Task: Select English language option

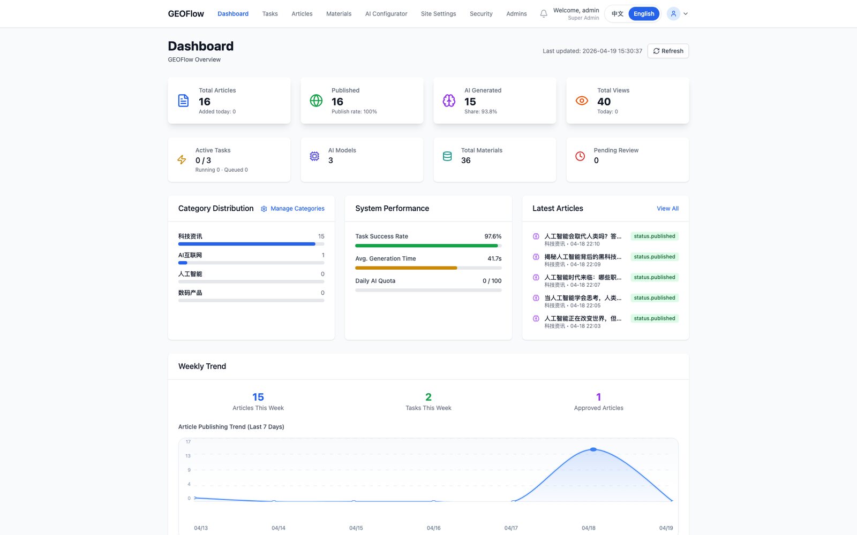Action: pos(644,14)
